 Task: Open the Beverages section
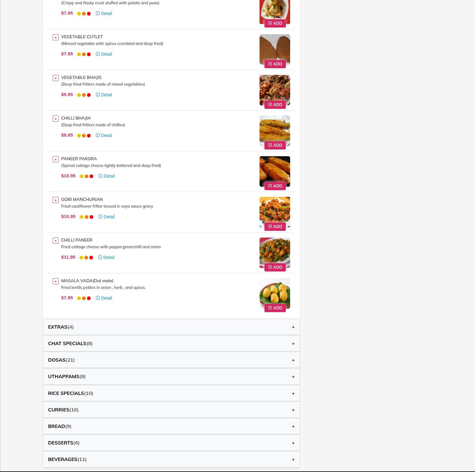click(171, 459)
